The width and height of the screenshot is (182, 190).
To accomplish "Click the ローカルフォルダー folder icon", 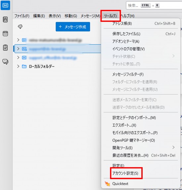I will click(24, 66).
